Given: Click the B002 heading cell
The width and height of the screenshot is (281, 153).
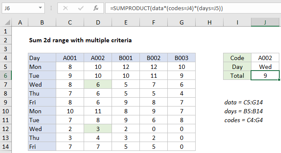Looking at the screenshot, I should point(153,58).
